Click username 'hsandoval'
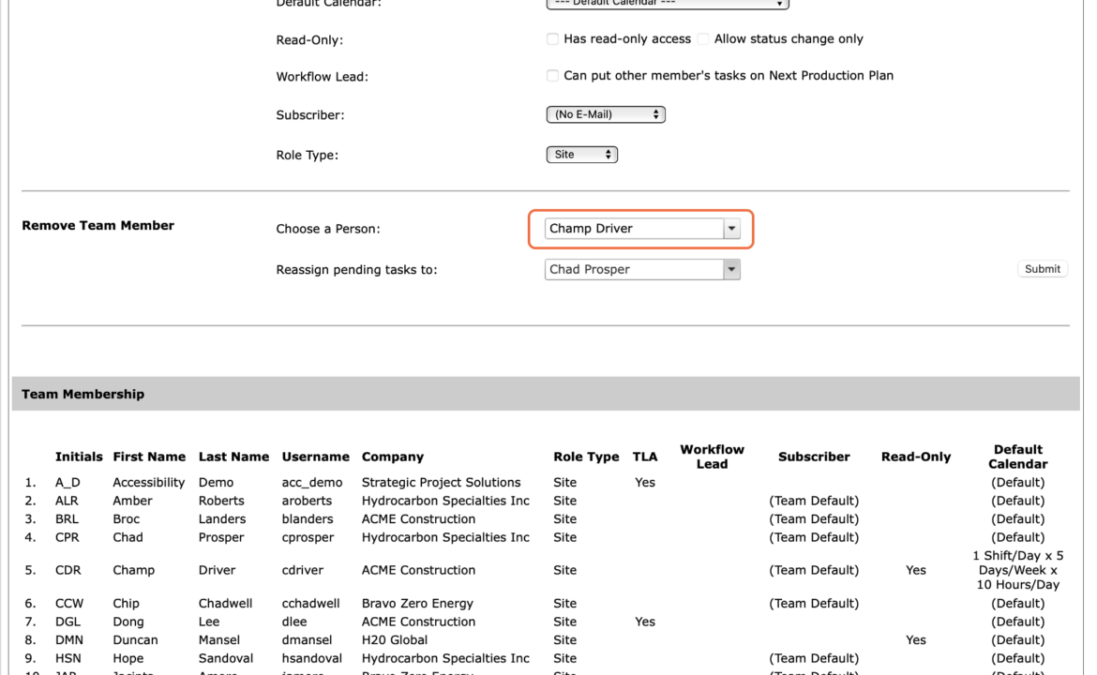Viewport: 1097px width, 675px height. pos(312,658)
